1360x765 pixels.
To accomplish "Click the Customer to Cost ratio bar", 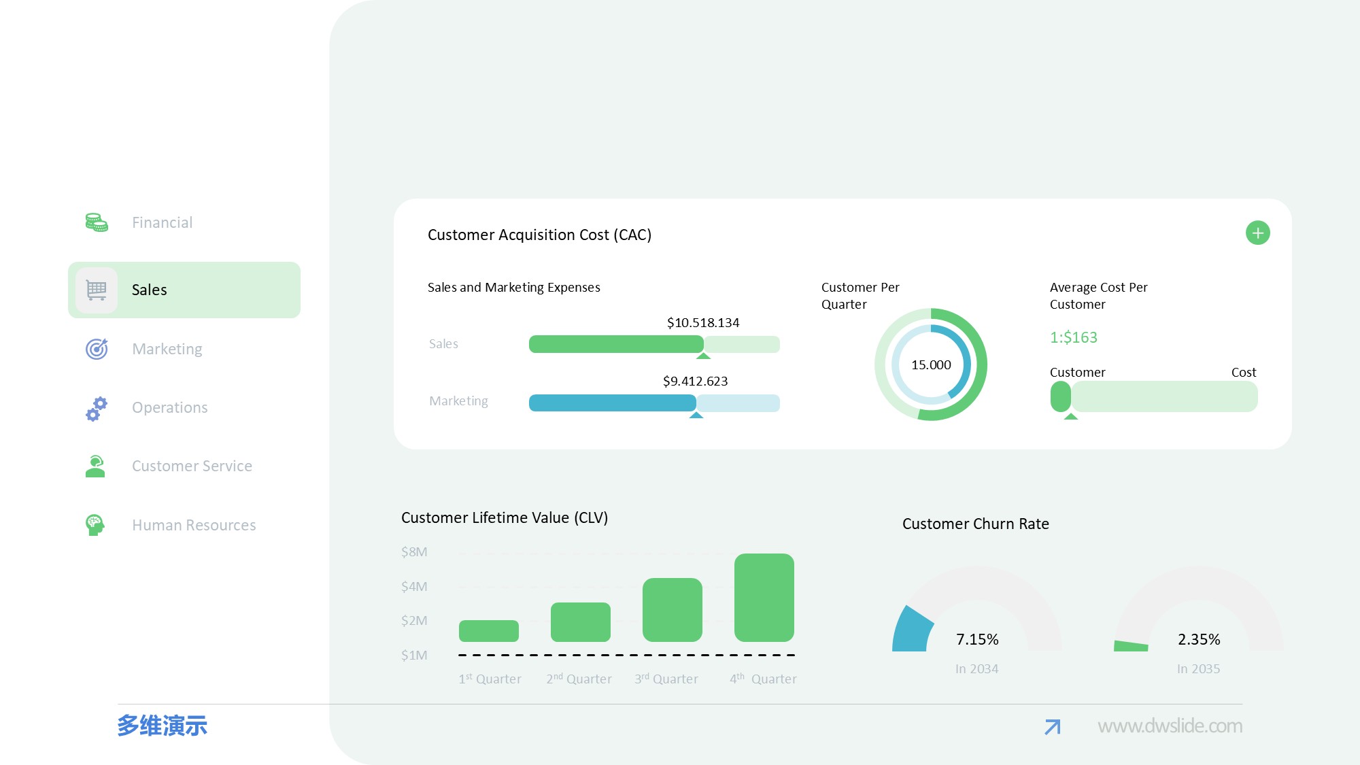I will pyautogui.click(x=1154, y=396).
